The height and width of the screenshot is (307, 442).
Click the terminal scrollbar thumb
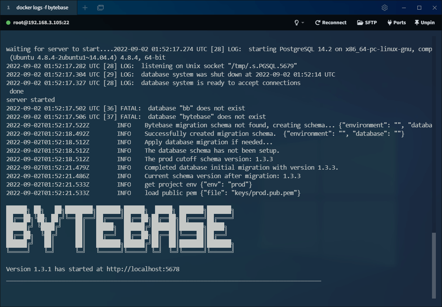point(434,265)
